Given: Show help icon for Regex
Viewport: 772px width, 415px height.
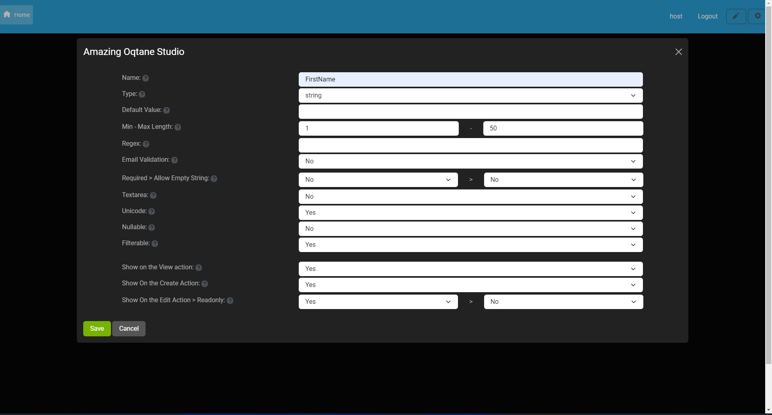Looking at the screenshot, I should point(146,144).
